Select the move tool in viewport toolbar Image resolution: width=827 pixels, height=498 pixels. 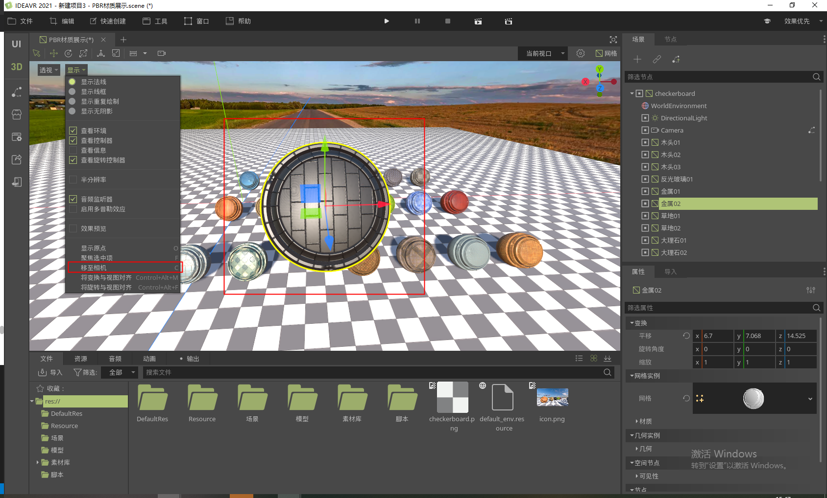coord(53,53)
